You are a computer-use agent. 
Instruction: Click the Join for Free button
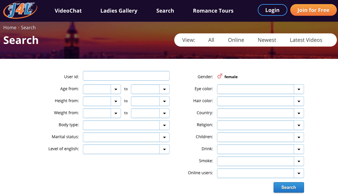pyautogui.click(x=313, y=10)
